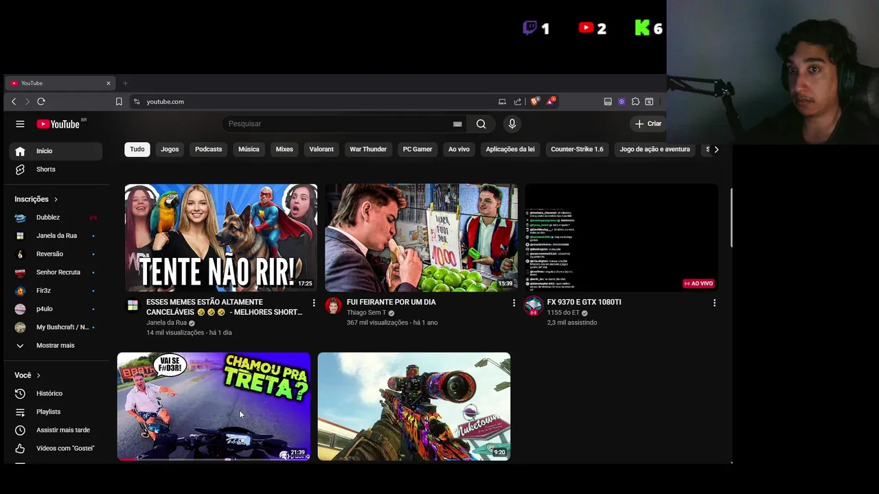Open the Dubblez channel subscription
This screenshot has height=494, width=879.
(56, 217)
